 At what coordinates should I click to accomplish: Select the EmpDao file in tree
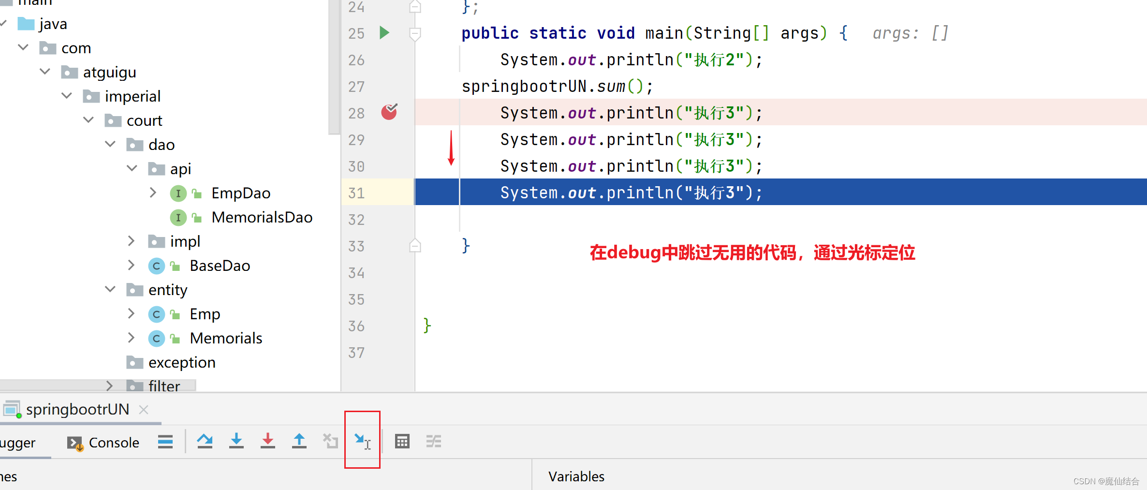coord(241,193)
